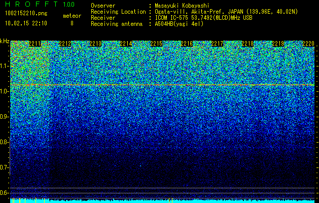Click the red carrier line in spectrogram
This screenshot has width=319, height=203.
pos(162,85)
